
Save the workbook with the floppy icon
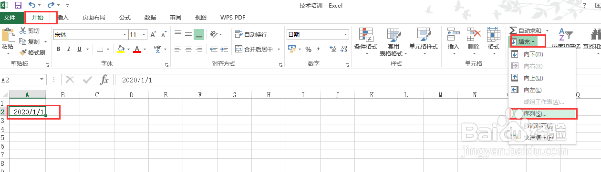pos(18,5)
